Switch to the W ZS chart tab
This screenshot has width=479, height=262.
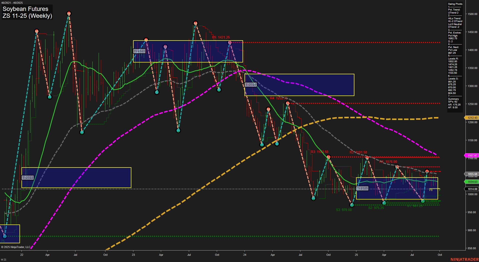[4, 259]
